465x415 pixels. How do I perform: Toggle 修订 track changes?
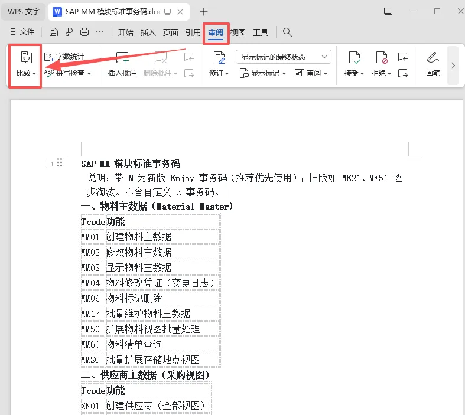tap(219, 64)
